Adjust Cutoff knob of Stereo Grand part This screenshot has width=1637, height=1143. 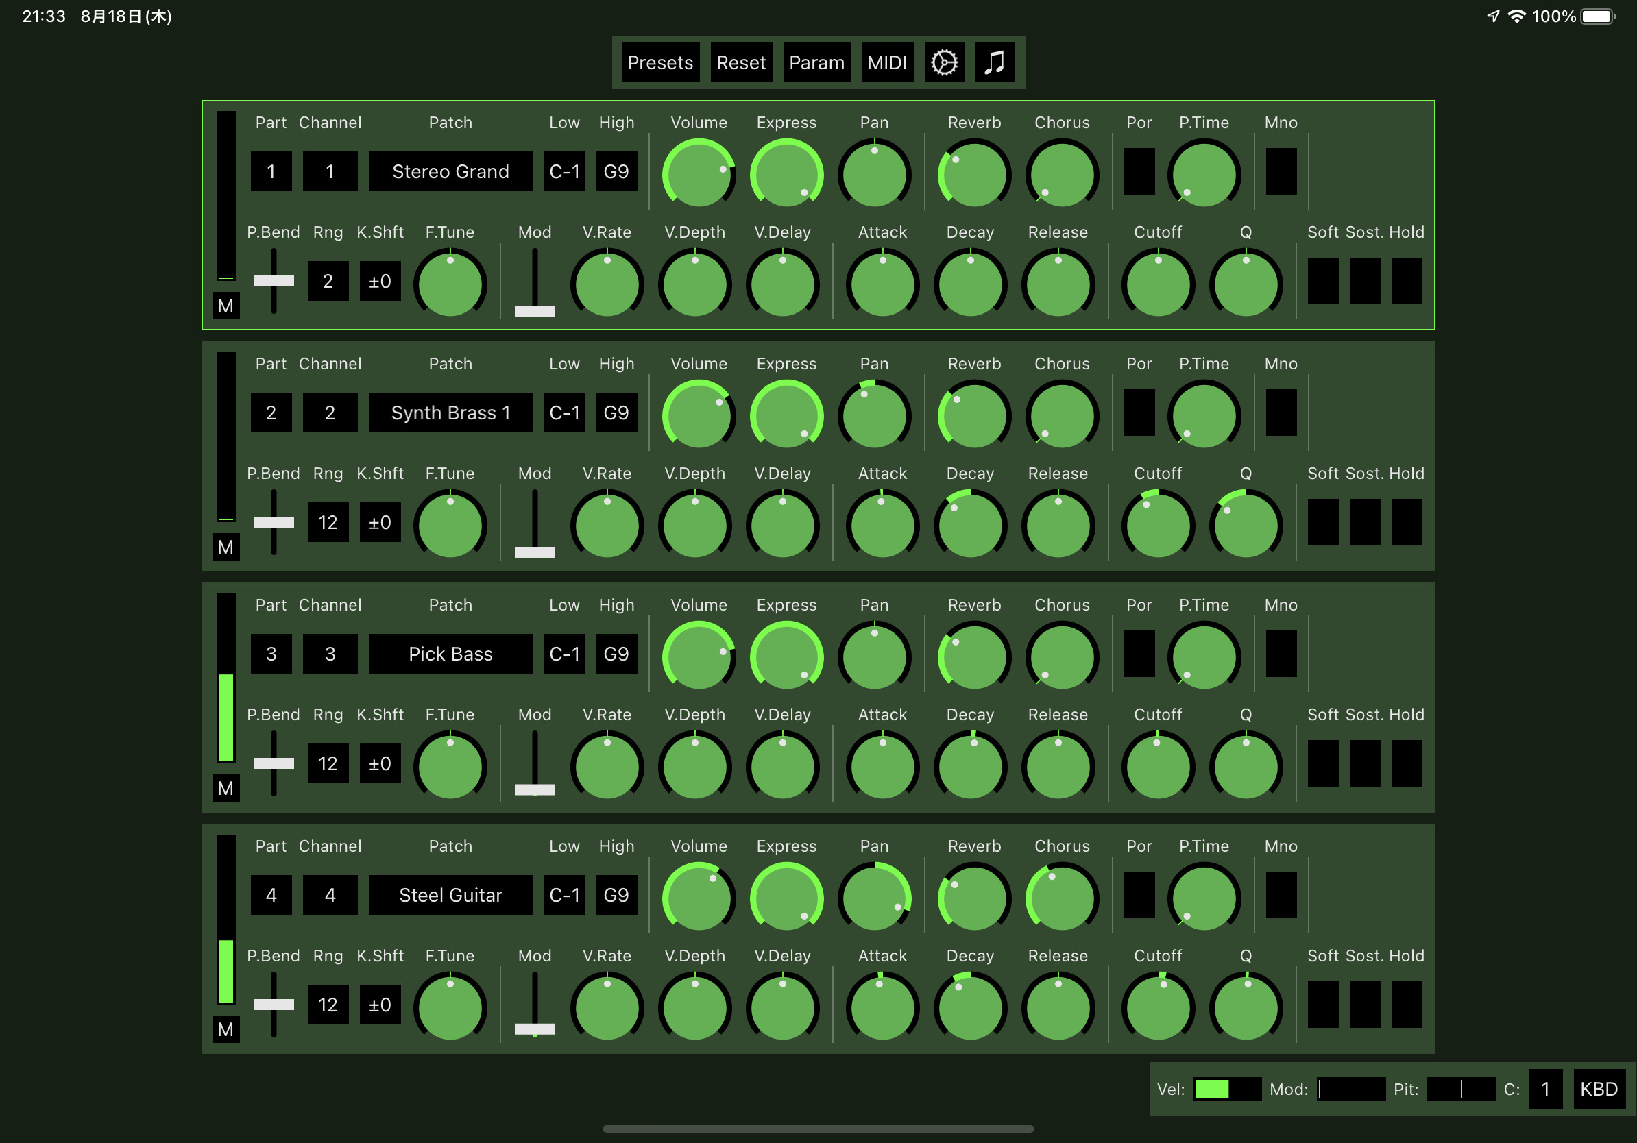pos(1158,284)
